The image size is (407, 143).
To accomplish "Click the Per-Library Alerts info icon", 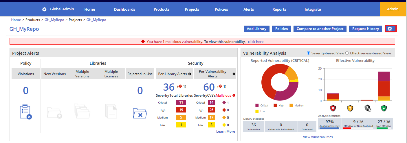I will coord(190,74).
